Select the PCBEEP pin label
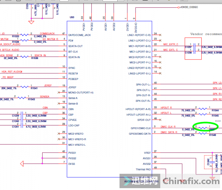The height and width of the screenshot is (190, 222). point(73,79)
